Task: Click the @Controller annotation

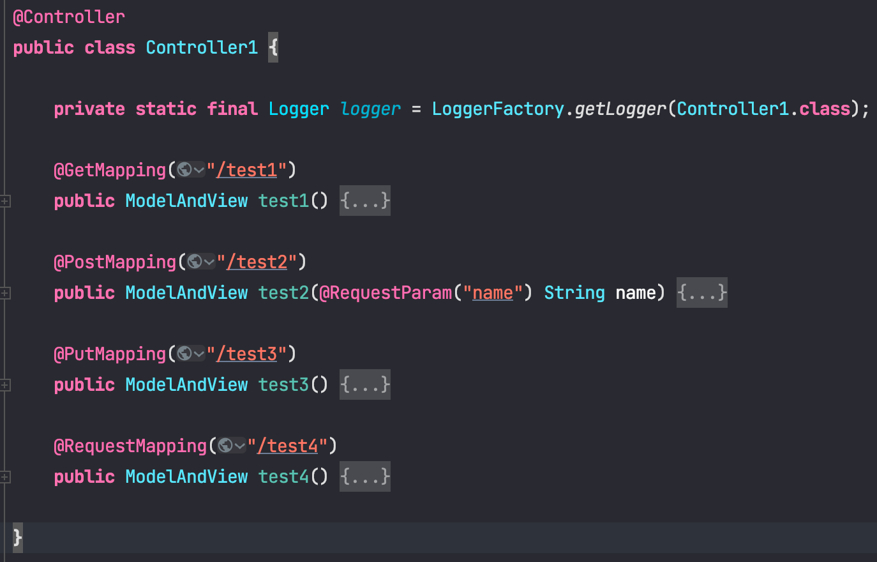Action: click(x=69, y=17)
